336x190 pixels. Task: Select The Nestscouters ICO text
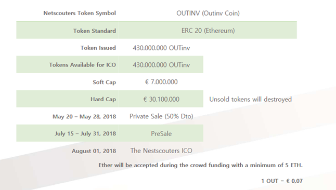(161, 151)
